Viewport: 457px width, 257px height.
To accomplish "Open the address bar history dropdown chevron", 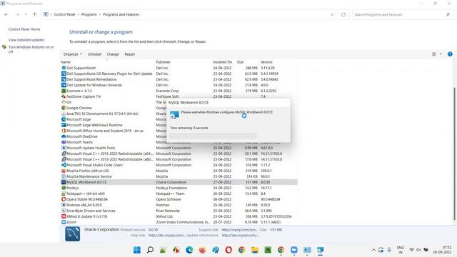I will point(332,14).
